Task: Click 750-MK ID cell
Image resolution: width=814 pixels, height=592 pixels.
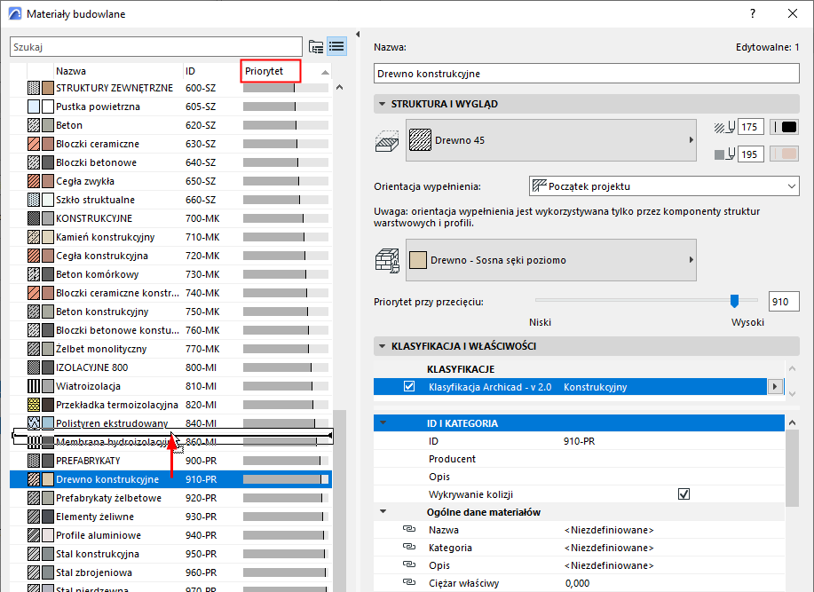Action: (202, 312)
